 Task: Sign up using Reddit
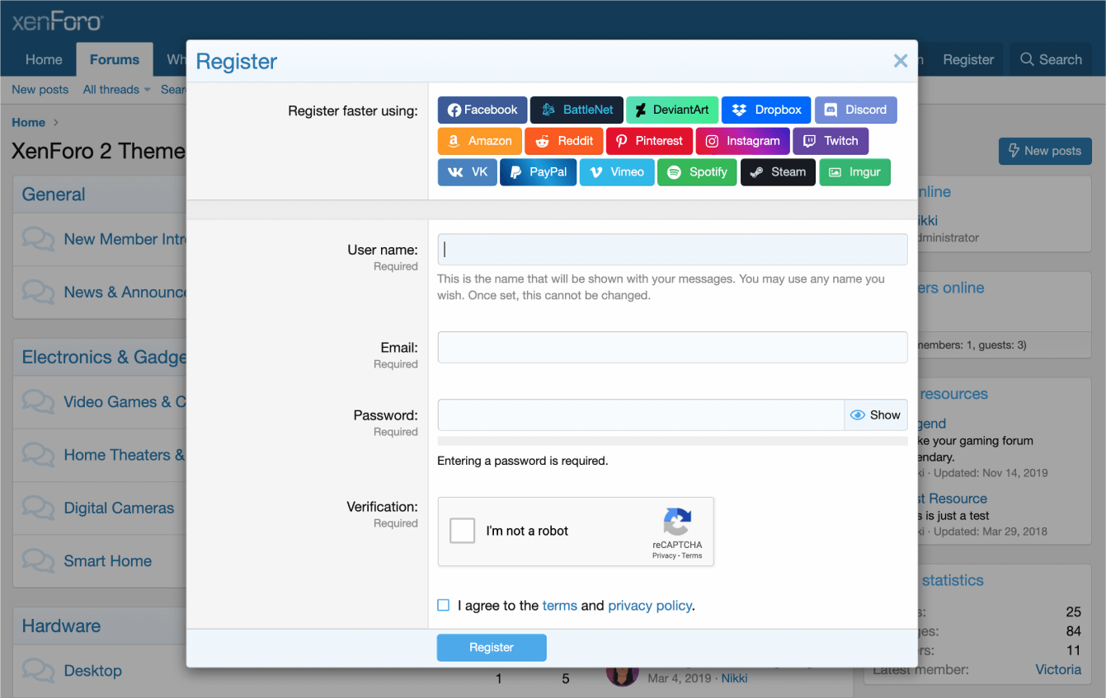click(x=564, y=141)
